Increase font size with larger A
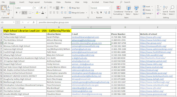This screenshot has height=97, width=177. pyautogui.click(x=42, y=8)
